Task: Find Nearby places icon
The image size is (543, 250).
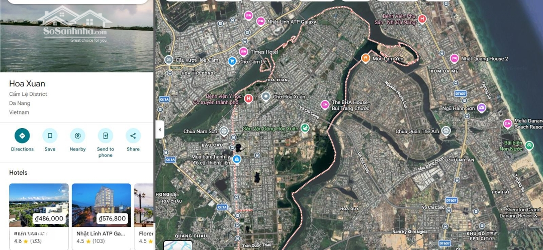Action: [x=77, y=136]
